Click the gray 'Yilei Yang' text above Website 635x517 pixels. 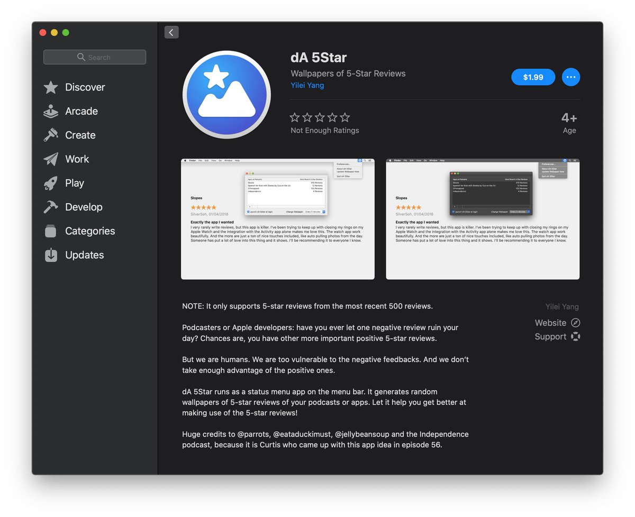pos(562,307)
